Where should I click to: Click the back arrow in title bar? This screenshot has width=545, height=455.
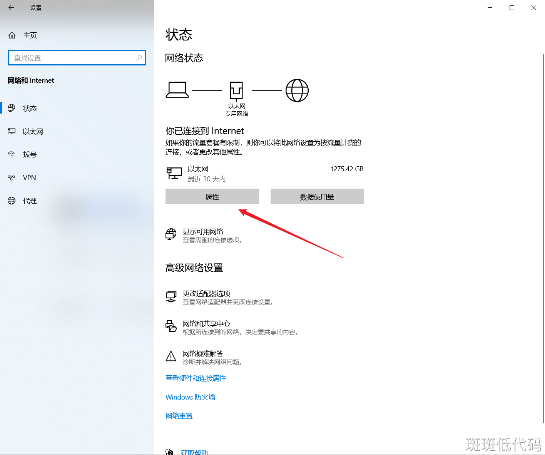point(11,8)
